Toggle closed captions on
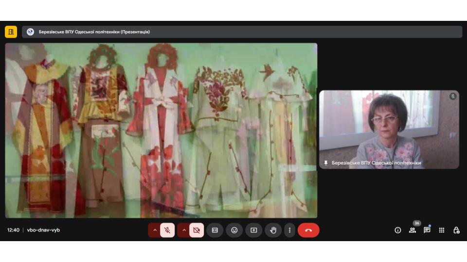The image size is (467, 262). coord(215,230)
